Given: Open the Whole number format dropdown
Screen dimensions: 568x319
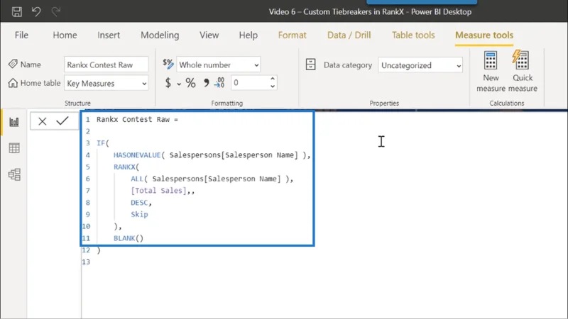Looking at the screenshot, I should click(219, 65).
